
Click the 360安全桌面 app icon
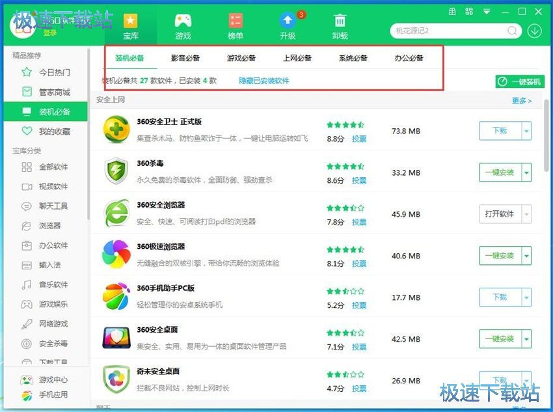[116, 338]
